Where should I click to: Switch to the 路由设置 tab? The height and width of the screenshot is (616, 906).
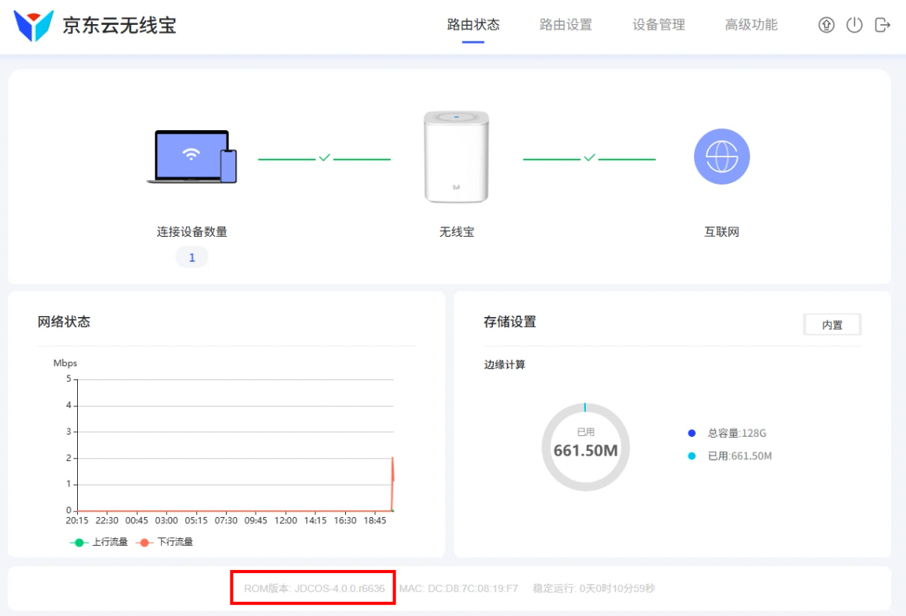click(x=566, y=25)
